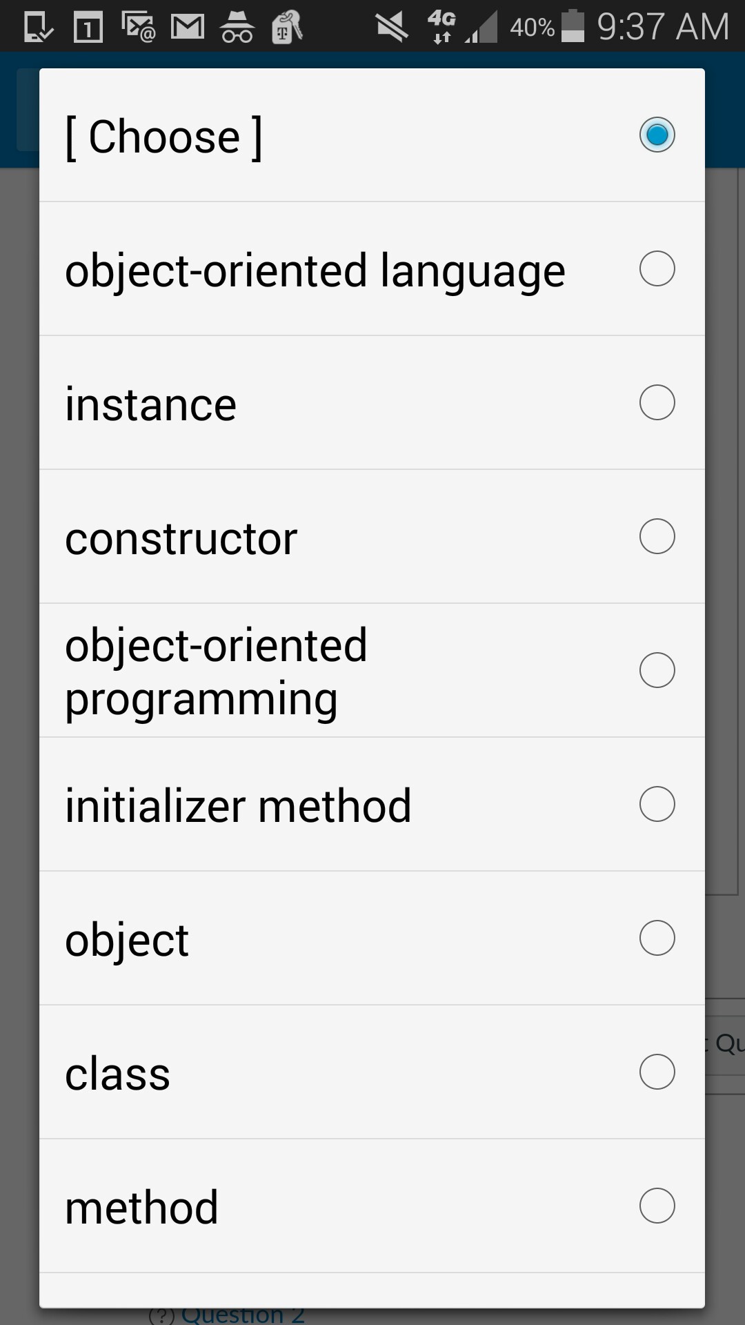Select object-oriented language as the answer

point(657,268)
